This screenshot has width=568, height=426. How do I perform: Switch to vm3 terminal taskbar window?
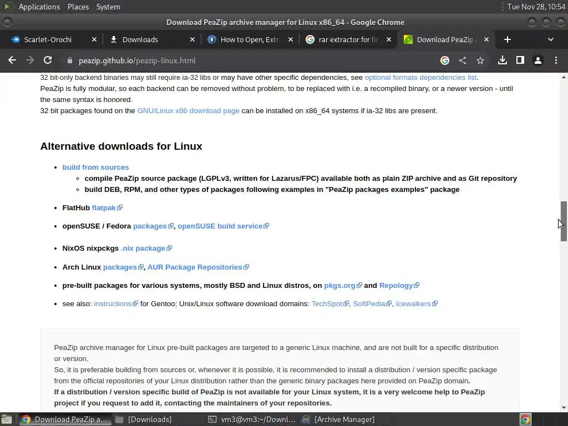[x=252, y=419]
